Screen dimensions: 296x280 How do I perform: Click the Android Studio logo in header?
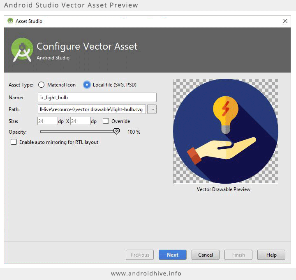click(x=22, y=50)
